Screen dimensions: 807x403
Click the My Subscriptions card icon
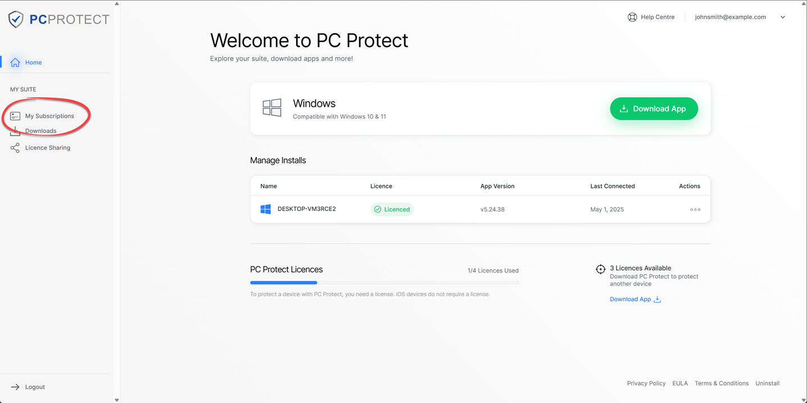pyautogui.click(x=15, y=116)
